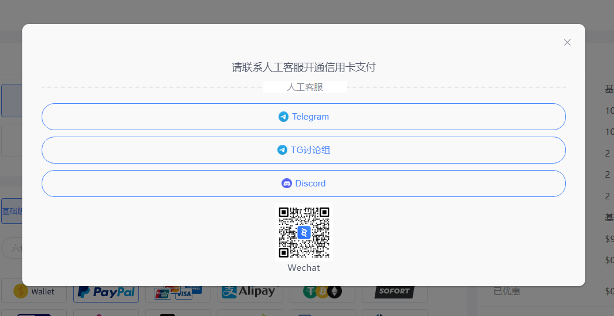Open the Discord support link text

(x=310, y=184)
